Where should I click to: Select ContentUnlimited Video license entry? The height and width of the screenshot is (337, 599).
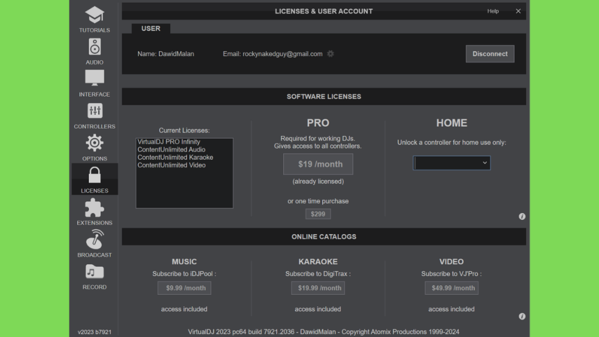171,166
